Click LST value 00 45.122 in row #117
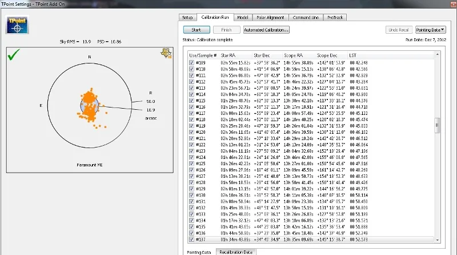This screenshot has width=457, height=255. [x=359, y=113]
